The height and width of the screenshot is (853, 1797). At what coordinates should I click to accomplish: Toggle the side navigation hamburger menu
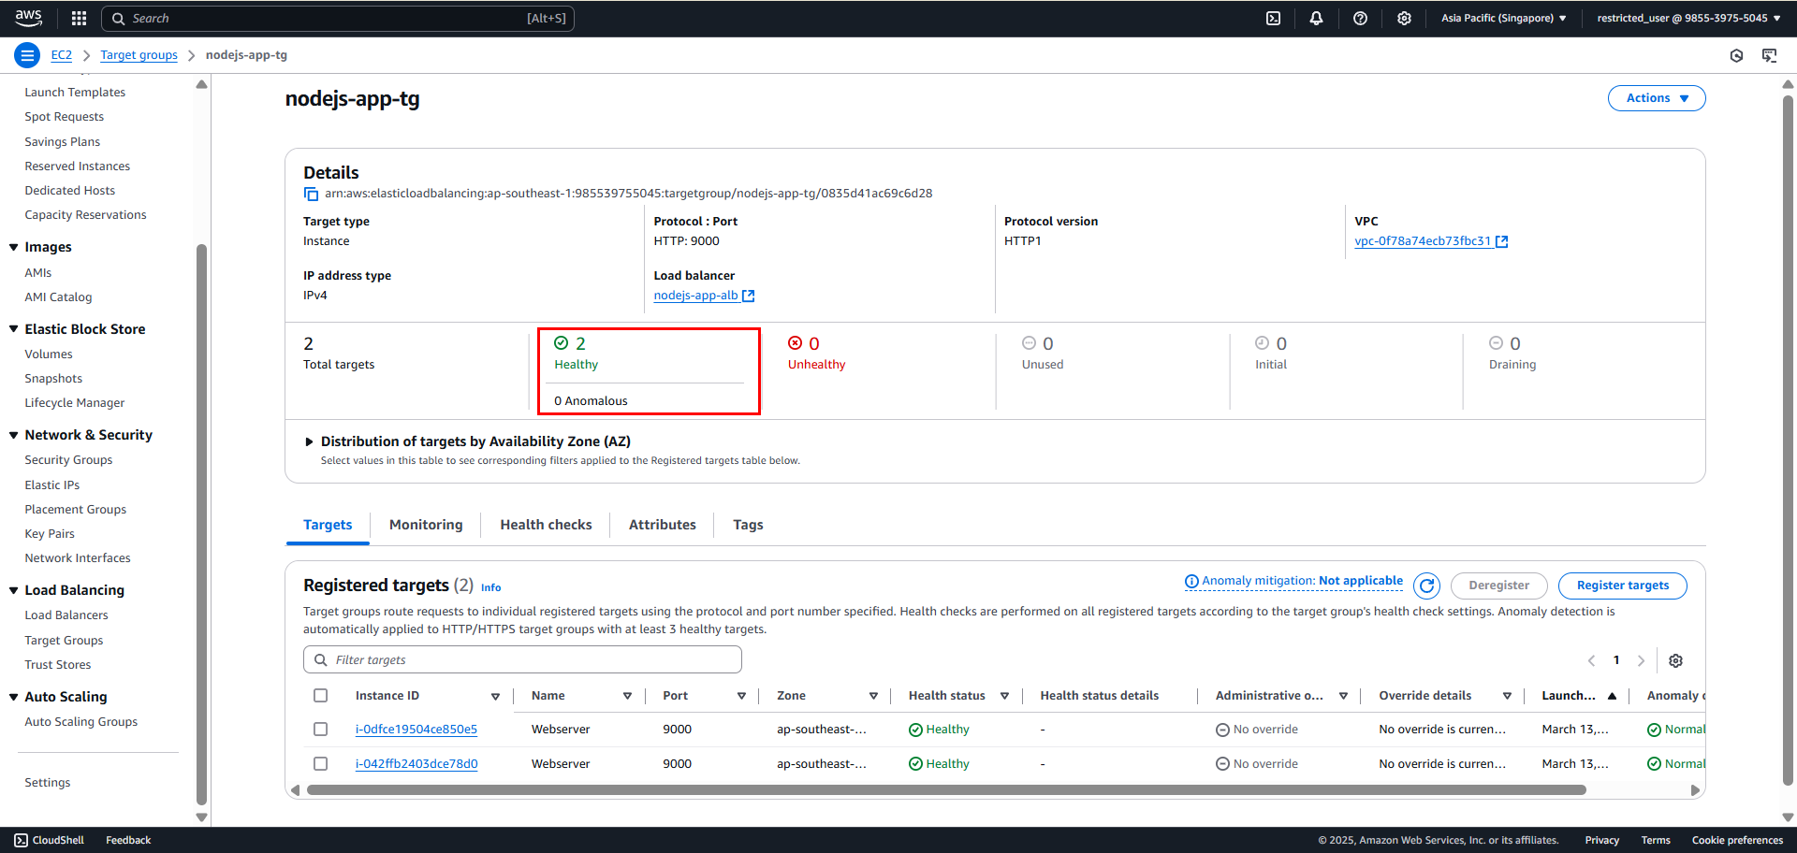coord(27,55)
